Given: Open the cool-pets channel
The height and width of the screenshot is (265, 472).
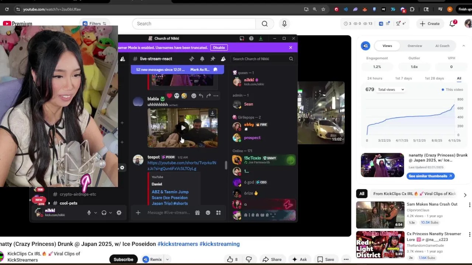Looking at the screenshot, I should point(69,203).
